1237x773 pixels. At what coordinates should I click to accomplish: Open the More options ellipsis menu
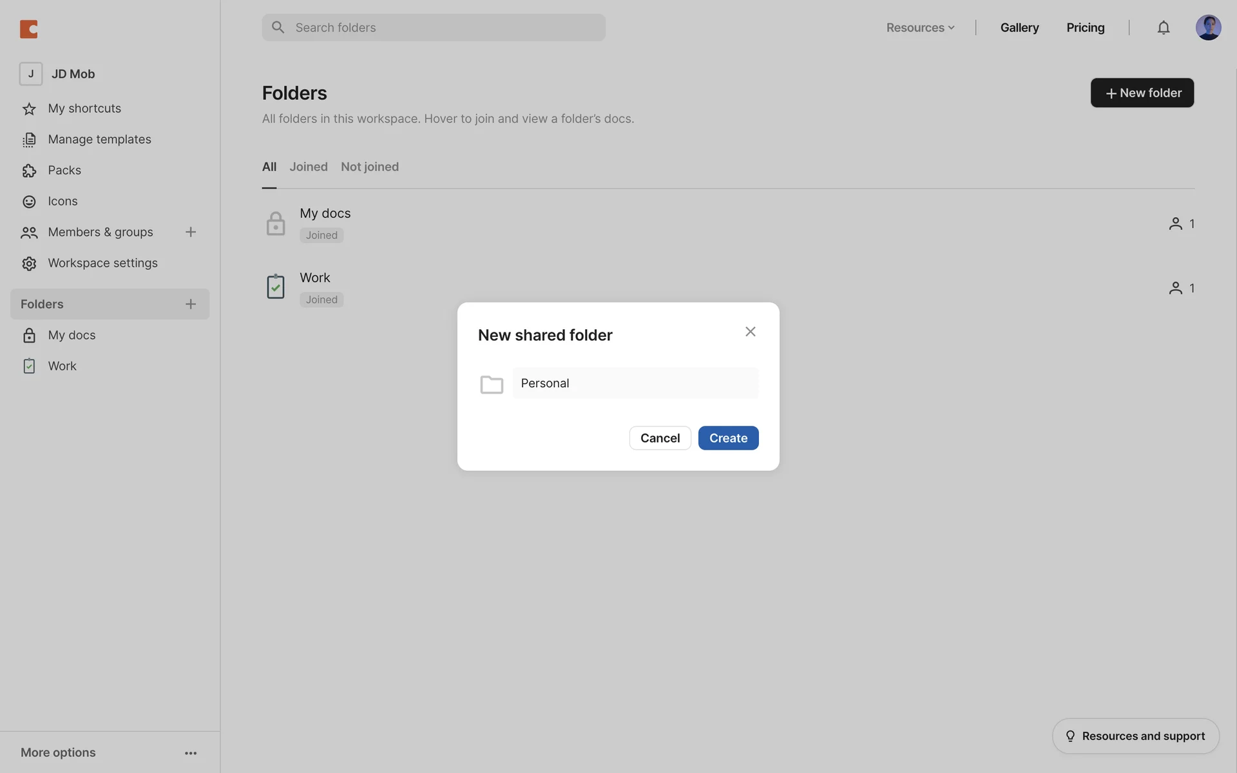[191, 752]
